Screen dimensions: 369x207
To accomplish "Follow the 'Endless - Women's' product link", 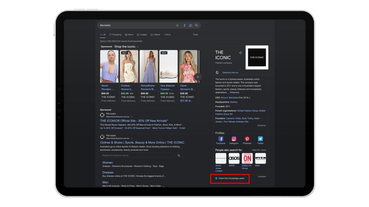I will pyautogui.click(x=127, y=87).
